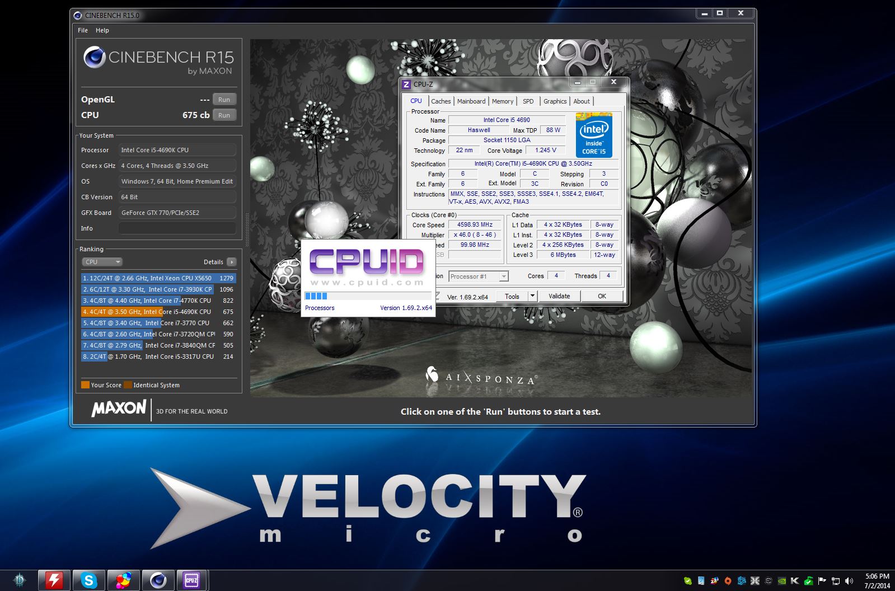Click the volume speaker tray icon
The image size is (895, 591).
click(849, 581)
